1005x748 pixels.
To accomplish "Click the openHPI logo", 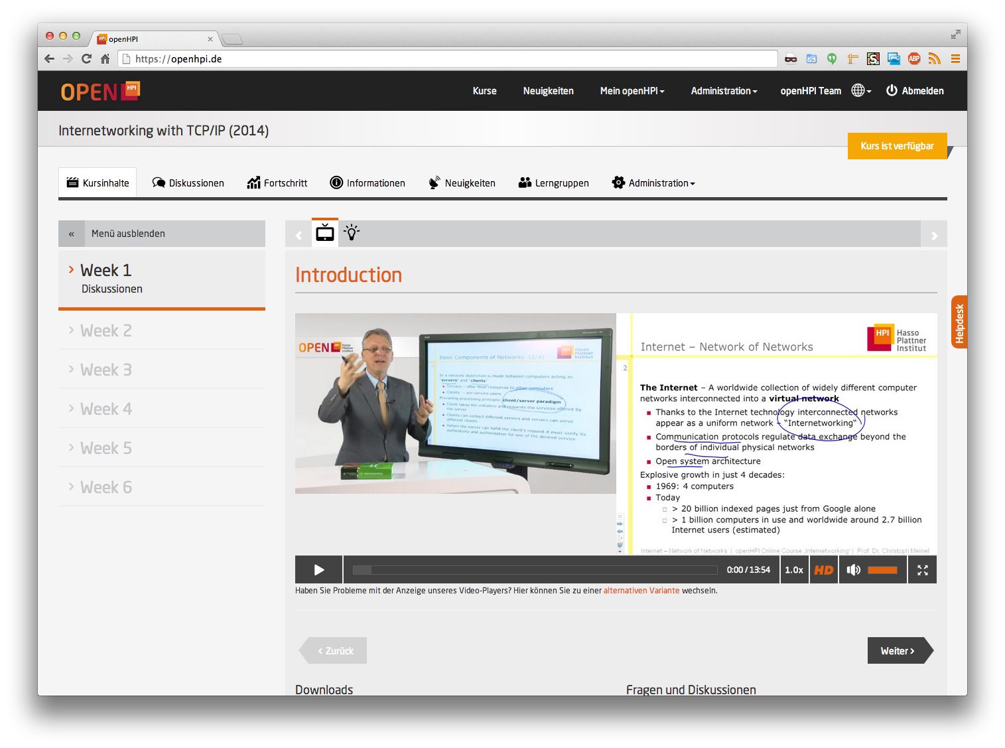I will [100, 91].
